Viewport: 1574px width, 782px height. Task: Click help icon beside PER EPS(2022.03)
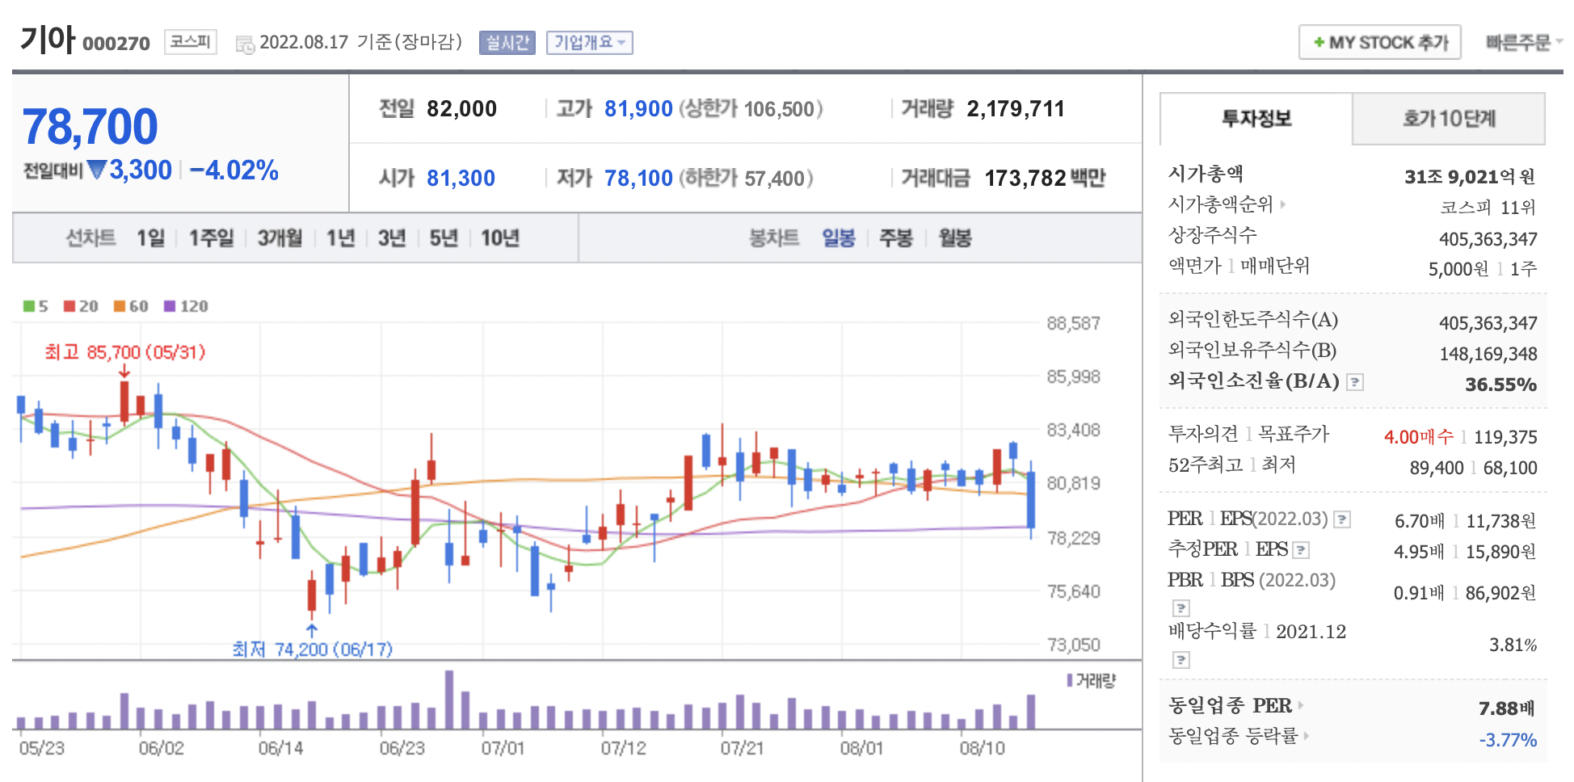tap(1342, 519)
